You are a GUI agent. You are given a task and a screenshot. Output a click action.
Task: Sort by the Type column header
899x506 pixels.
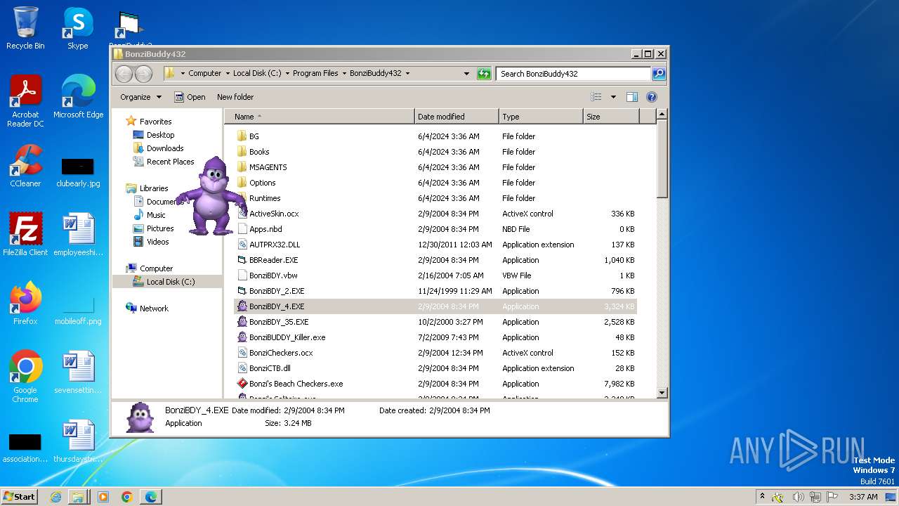(541, 117)
